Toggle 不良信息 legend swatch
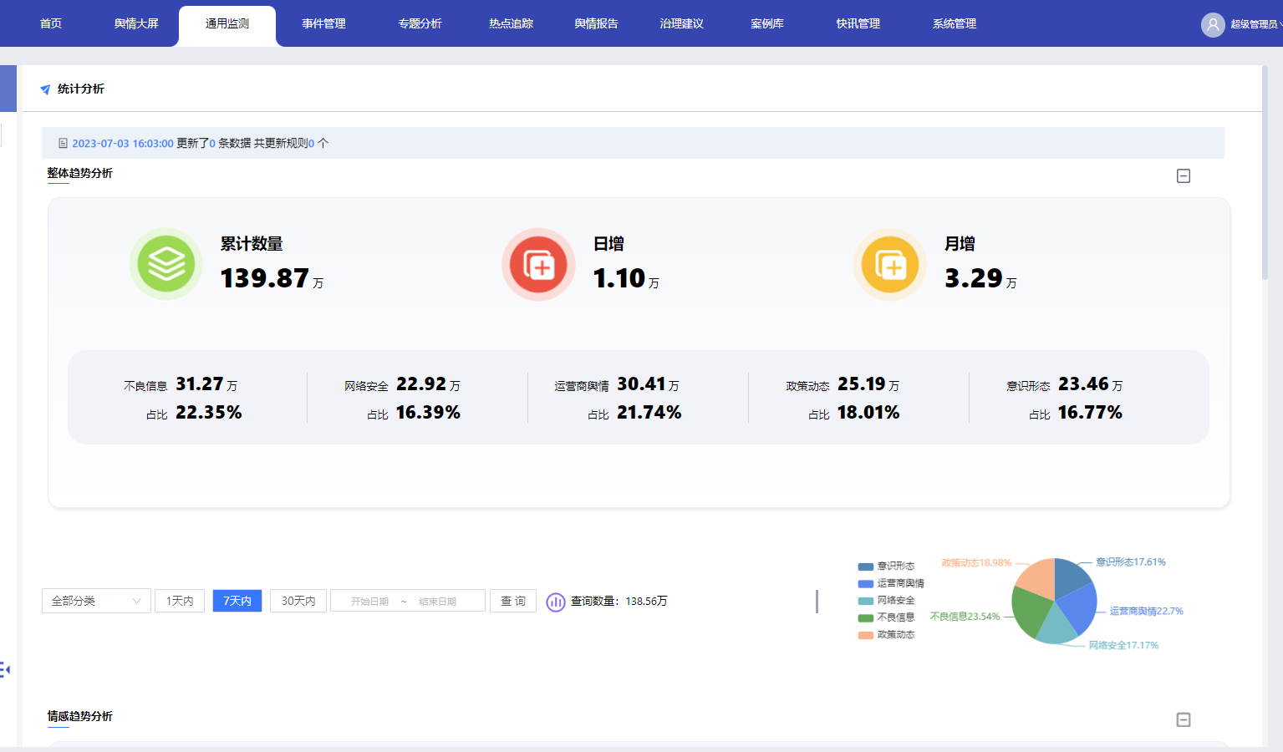This screenshot has width=1283, height=752. pos(865,618)
